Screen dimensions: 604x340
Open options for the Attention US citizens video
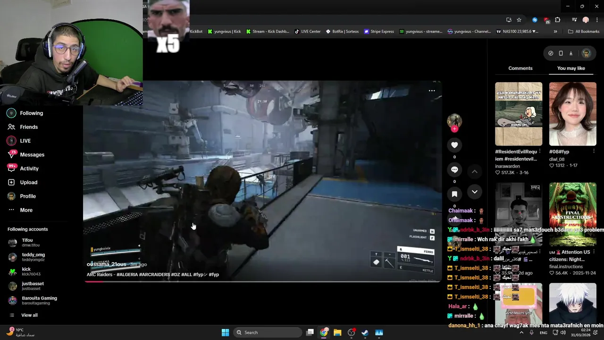(594, 252)
